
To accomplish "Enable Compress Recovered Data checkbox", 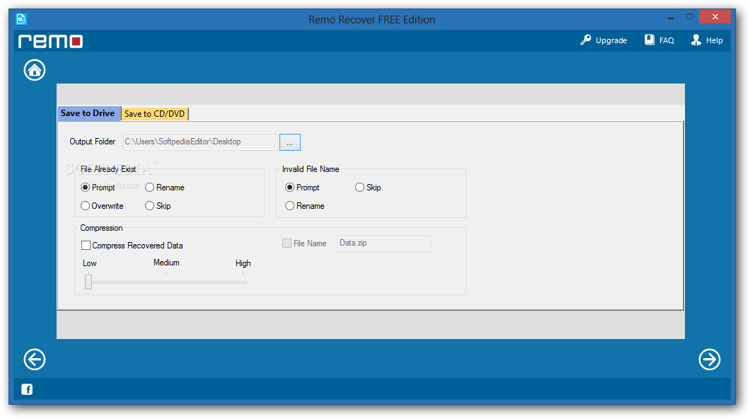I will 86,246.
